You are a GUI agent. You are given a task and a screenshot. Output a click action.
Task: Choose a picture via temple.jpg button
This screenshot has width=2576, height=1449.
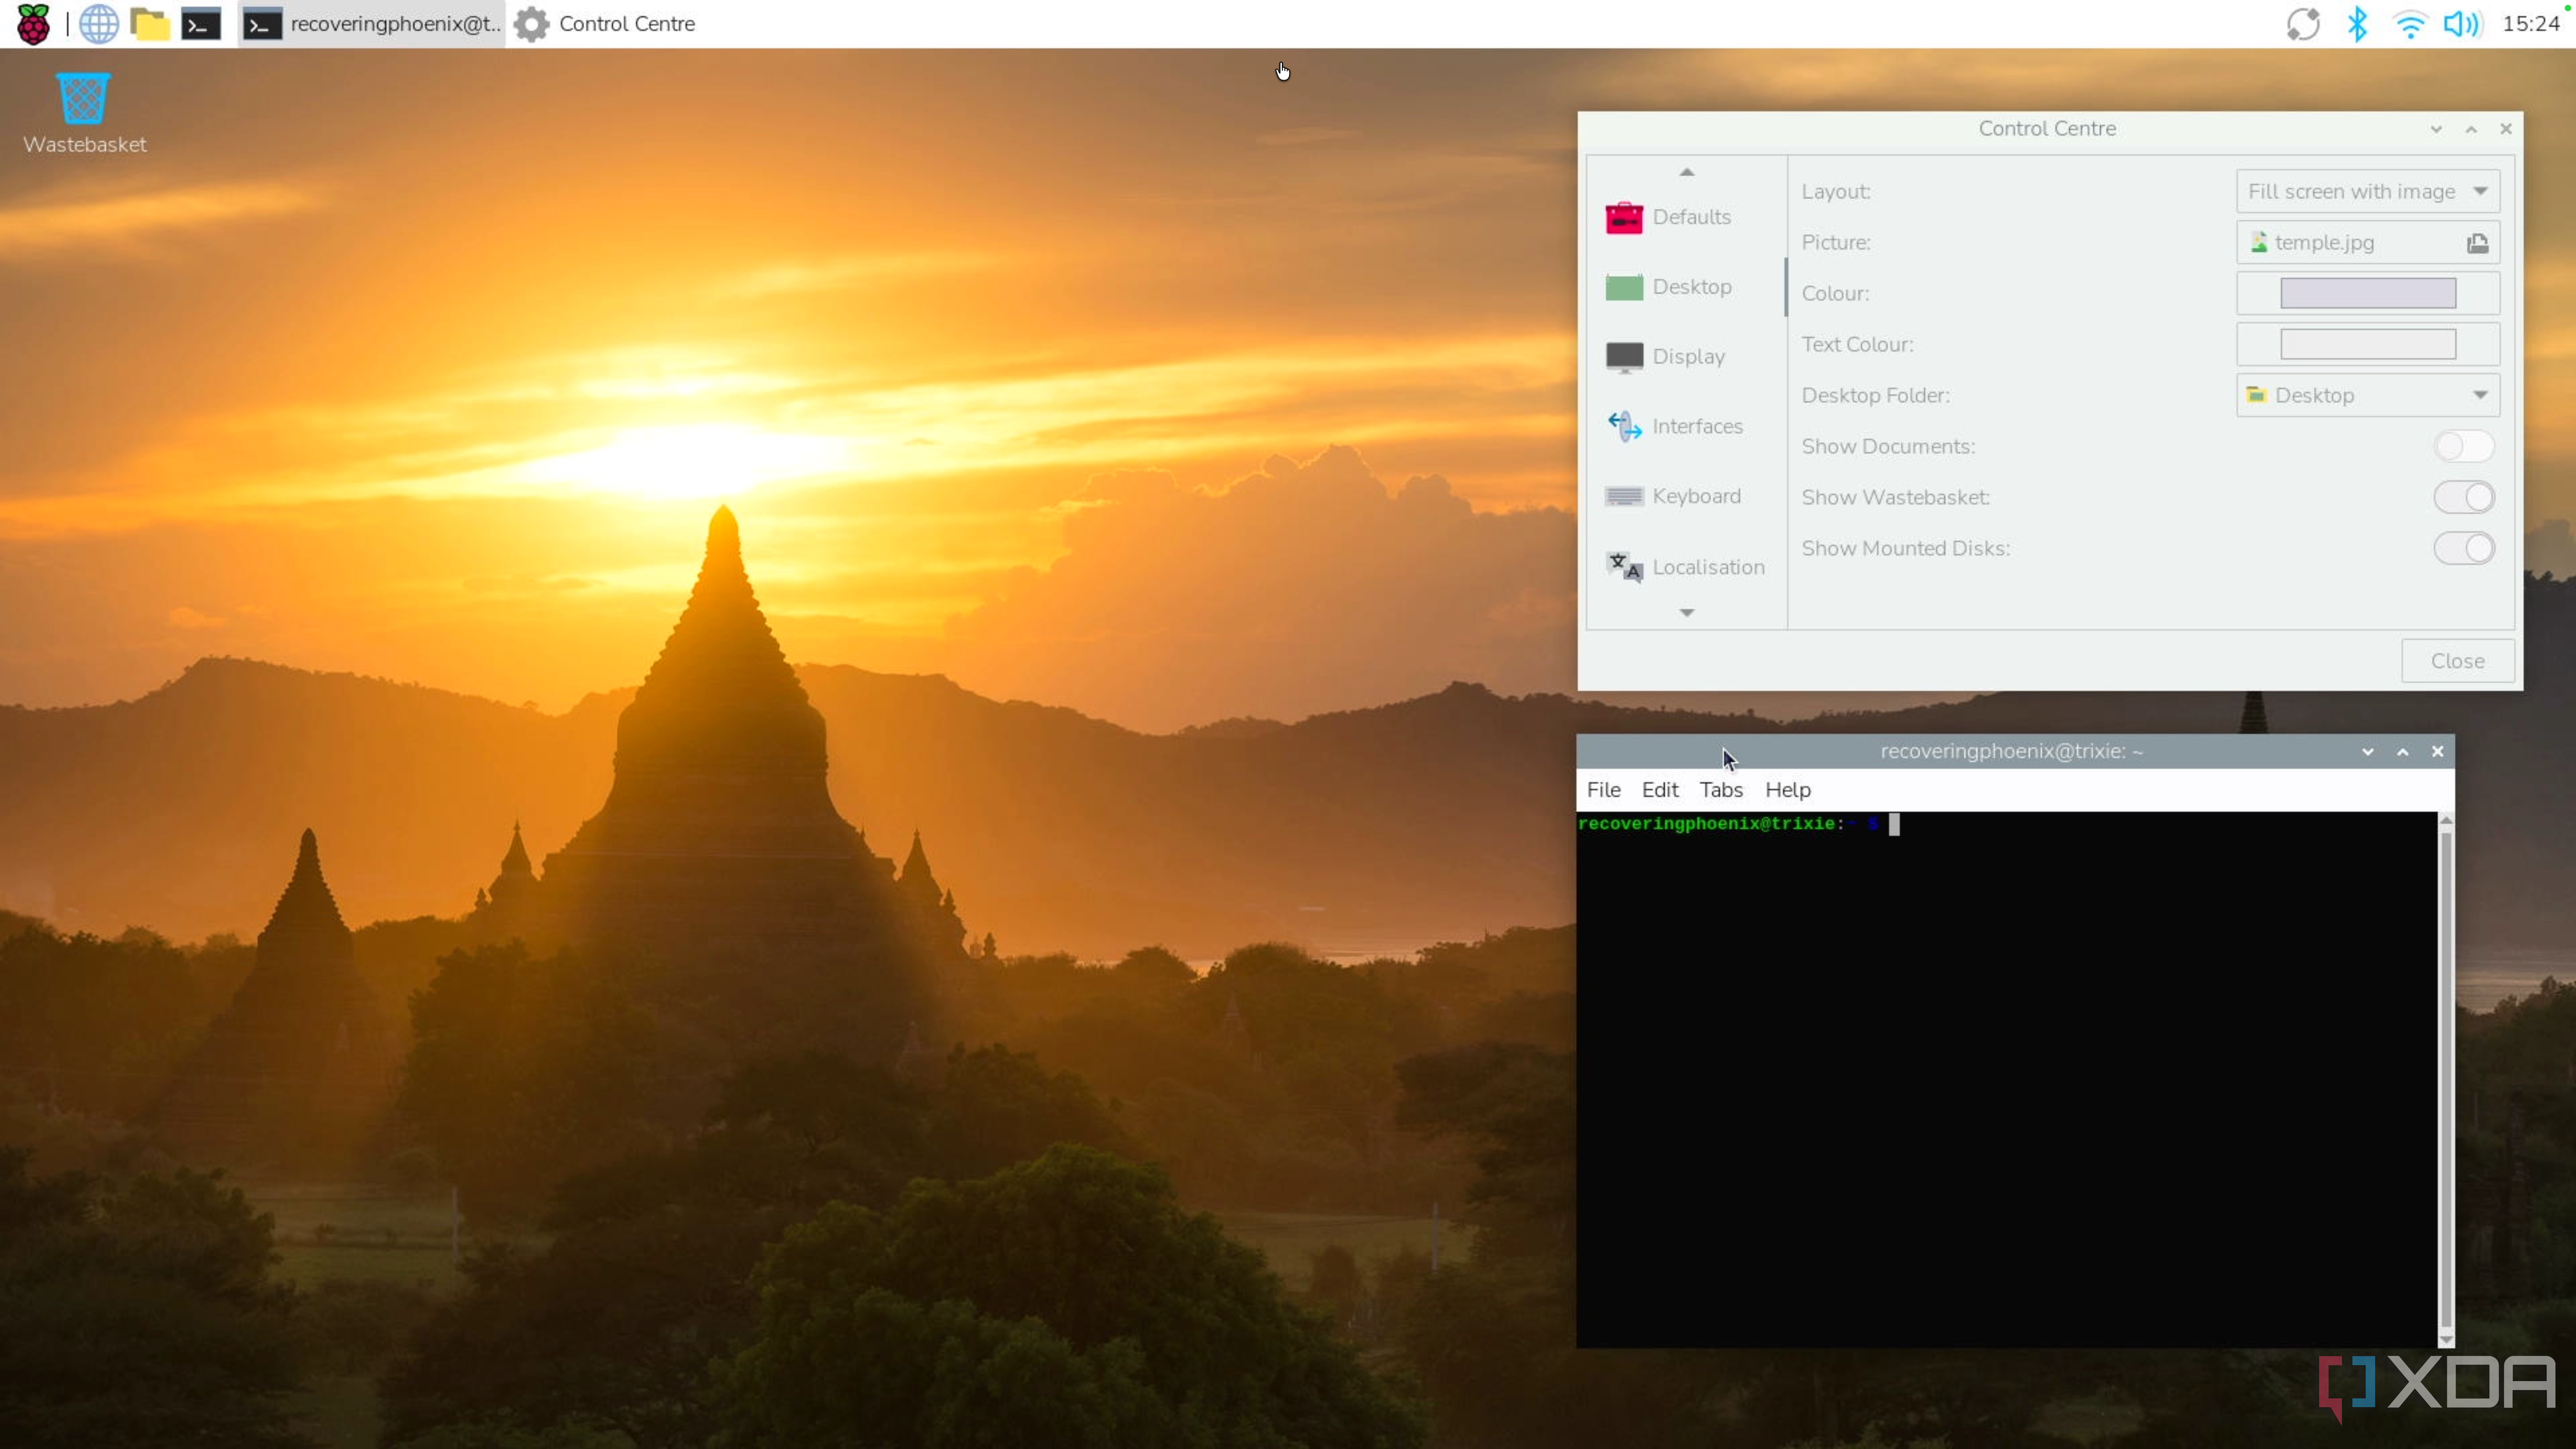point(2367,243)
